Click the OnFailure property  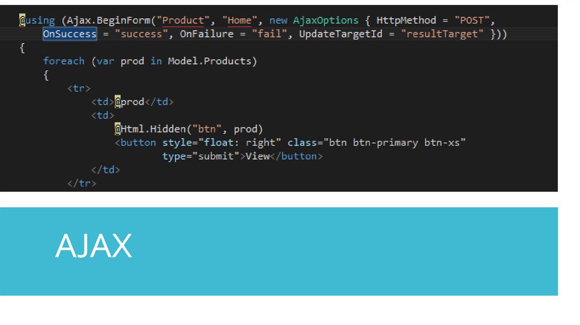204,34
